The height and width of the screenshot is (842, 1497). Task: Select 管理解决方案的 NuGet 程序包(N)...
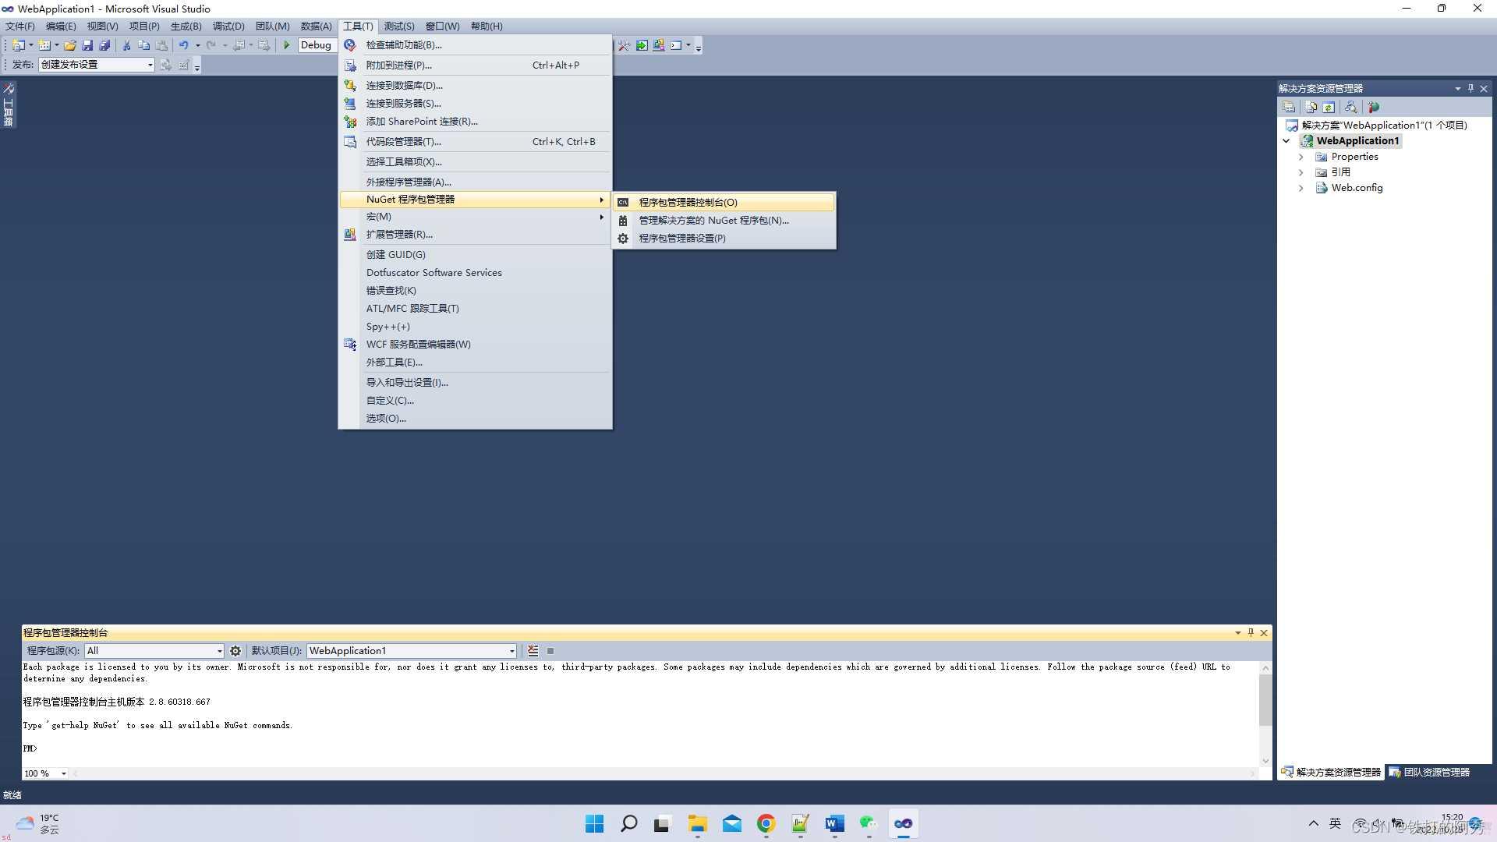724,221
